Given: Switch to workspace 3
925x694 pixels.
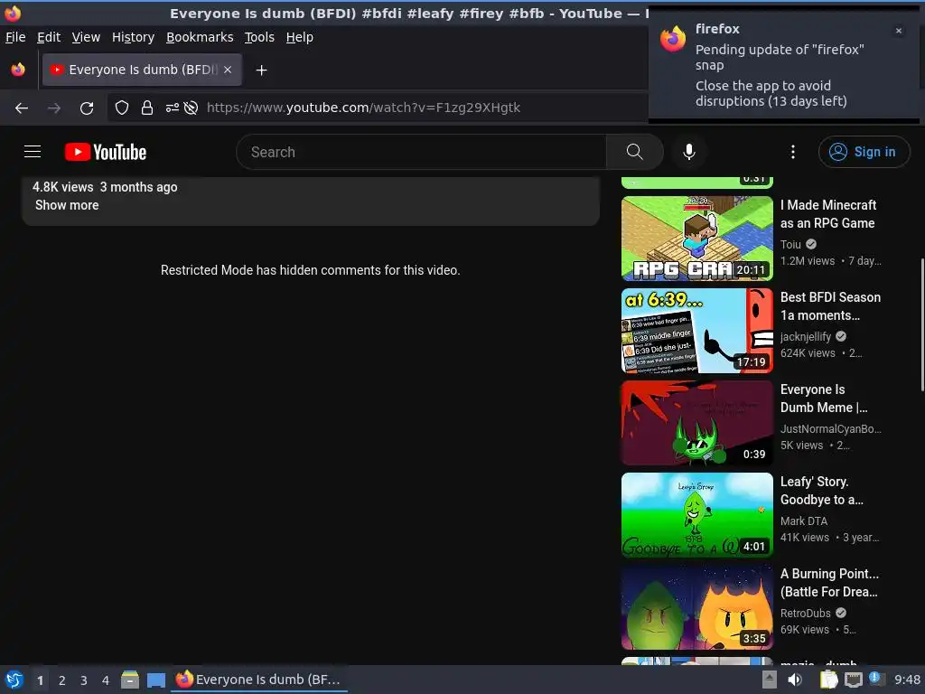Looking at the screenshot, I should (84, 680).
